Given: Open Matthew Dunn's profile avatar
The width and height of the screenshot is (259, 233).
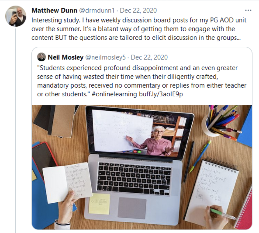Looking at the screenshot, I should pos(16,16).
